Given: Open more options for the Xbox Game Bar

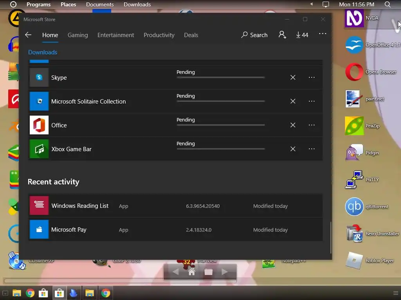Looking at the screenshot, I should point(311,149).
